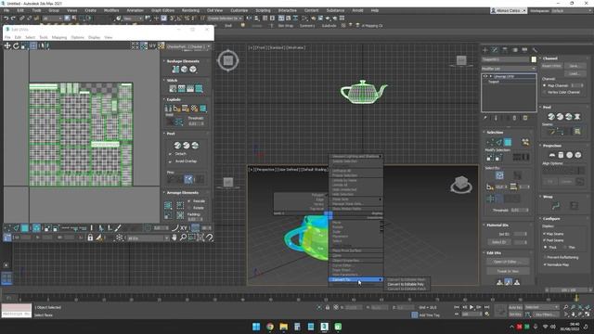Open the Modify tab in command panel
Screen dimensions: 594x334
click(x=495, y=50)
